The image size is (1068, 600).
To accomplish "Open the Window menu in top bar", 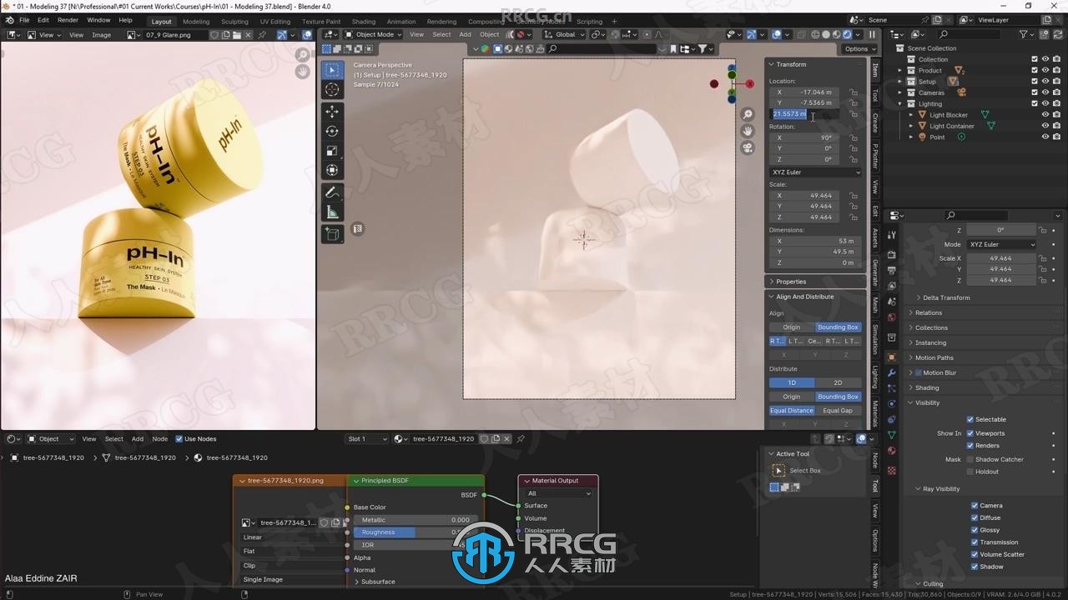I will [x=98, y=20].
